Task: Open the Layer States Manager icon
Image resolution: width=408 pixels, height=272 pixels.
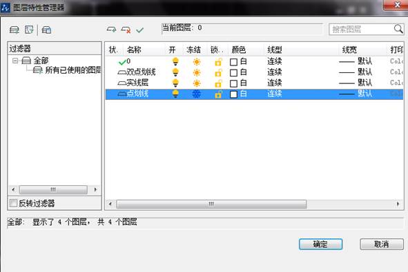Action: [x=46, y=30]
